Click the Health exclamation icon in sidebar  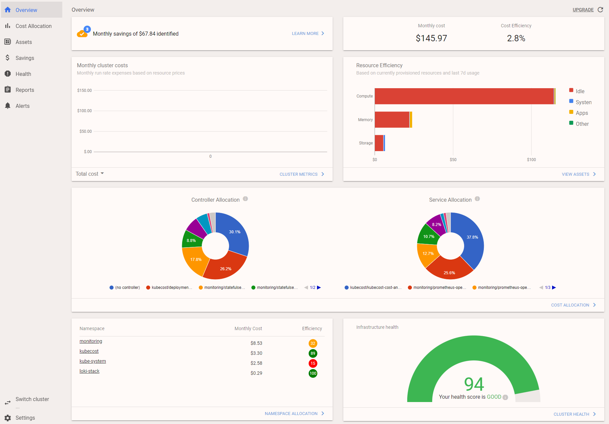pyautogui.click(x=7, y=74)
